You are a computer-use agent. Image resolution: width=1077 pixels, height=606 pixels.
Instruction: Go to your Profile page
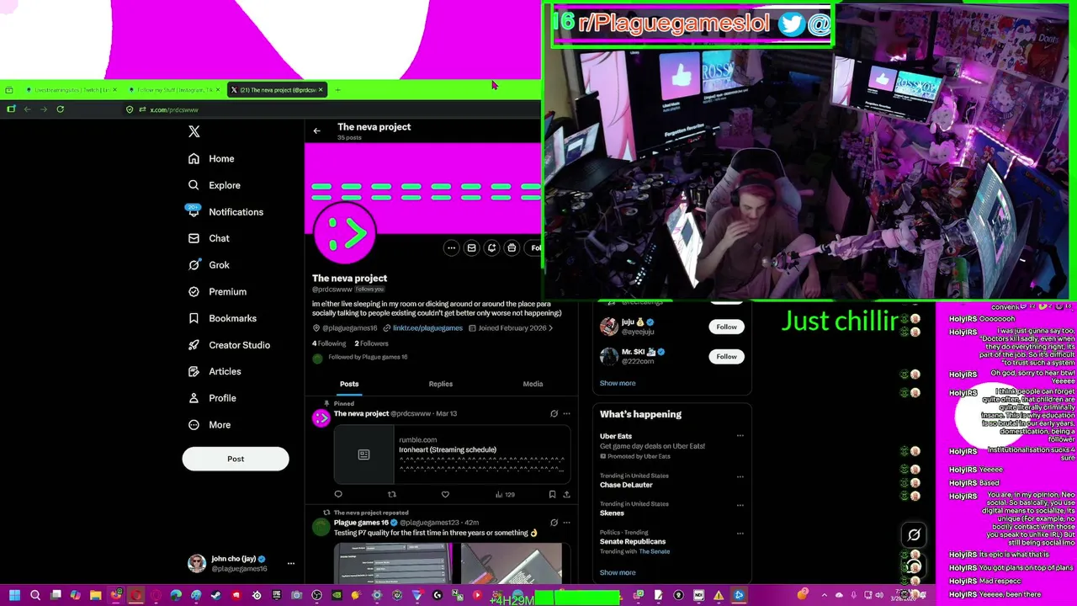212,398
